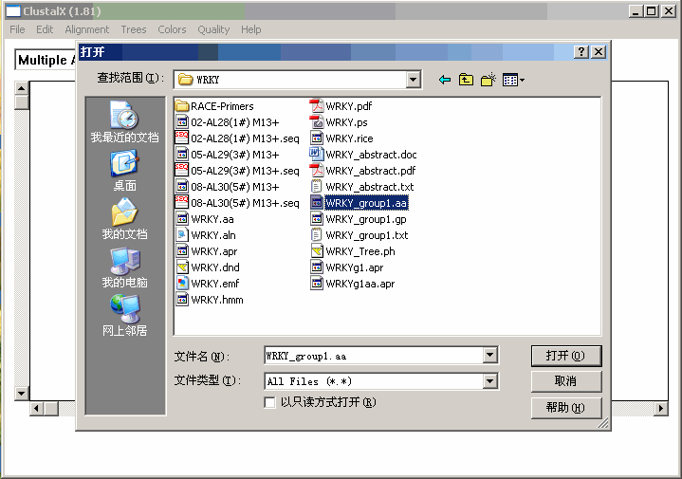682x479 pixels.
Task: Select file WRKY.hmm
Action: pyautogui.click(x=210, y=300)
